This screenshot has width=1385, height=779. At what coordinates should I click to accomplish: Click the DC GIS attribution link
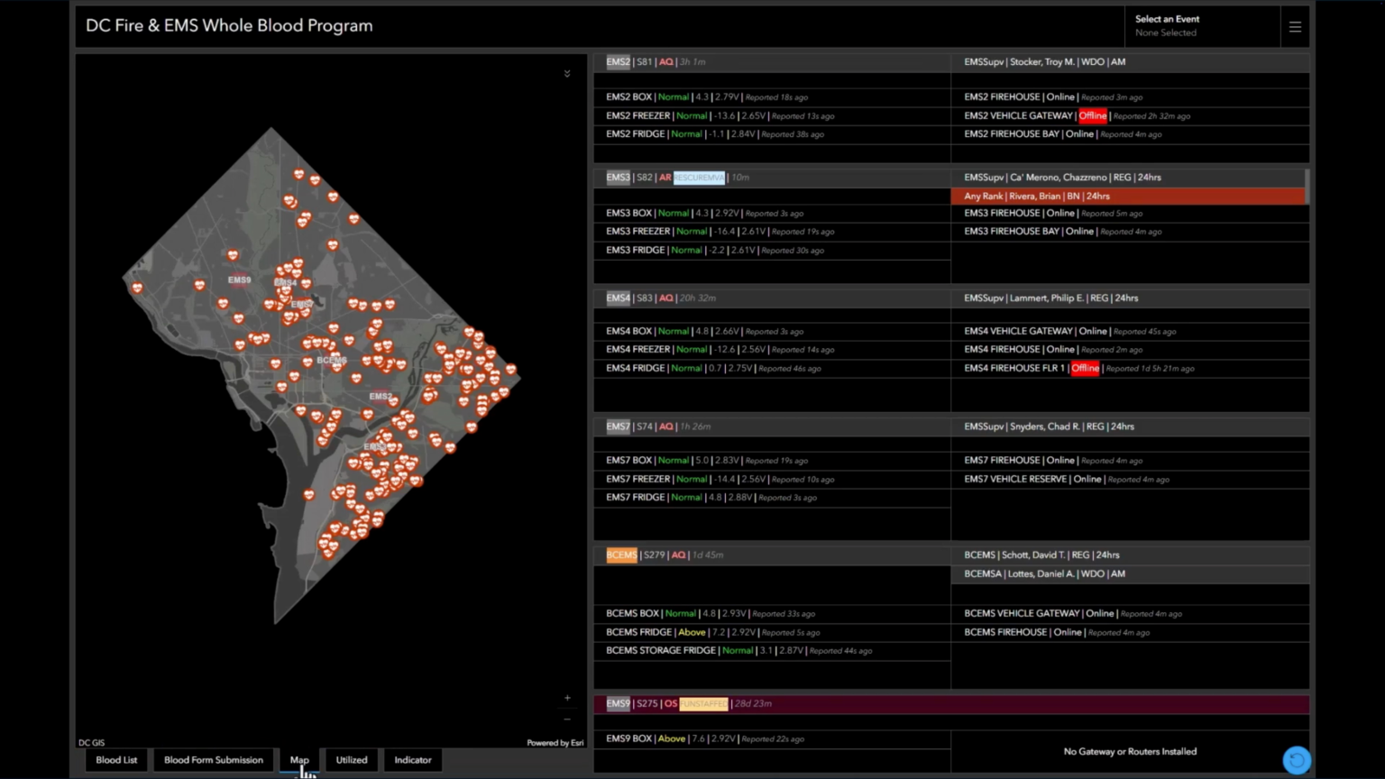coord(91,742)
